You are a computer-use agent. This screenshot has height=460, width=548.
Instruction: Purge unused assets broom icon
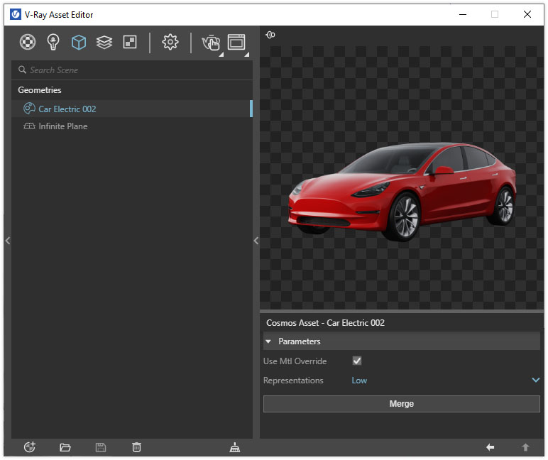coord(235,447)
